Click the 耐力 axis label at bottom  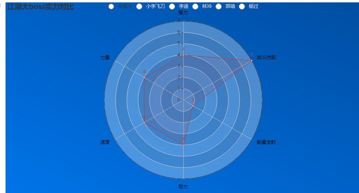(183, 187)
